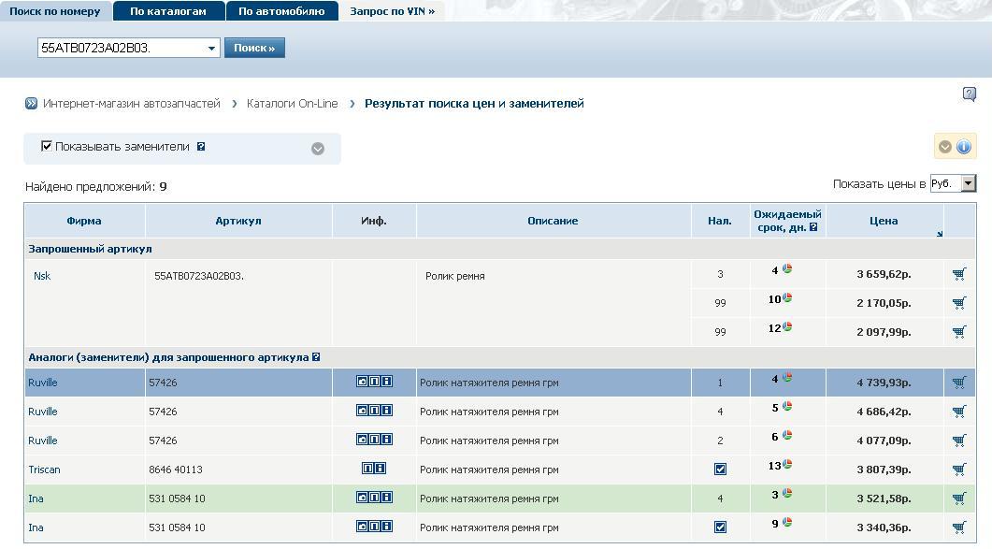Add Nsk 3 659,62р. offer to cart
992x549 pixels.
959,274
